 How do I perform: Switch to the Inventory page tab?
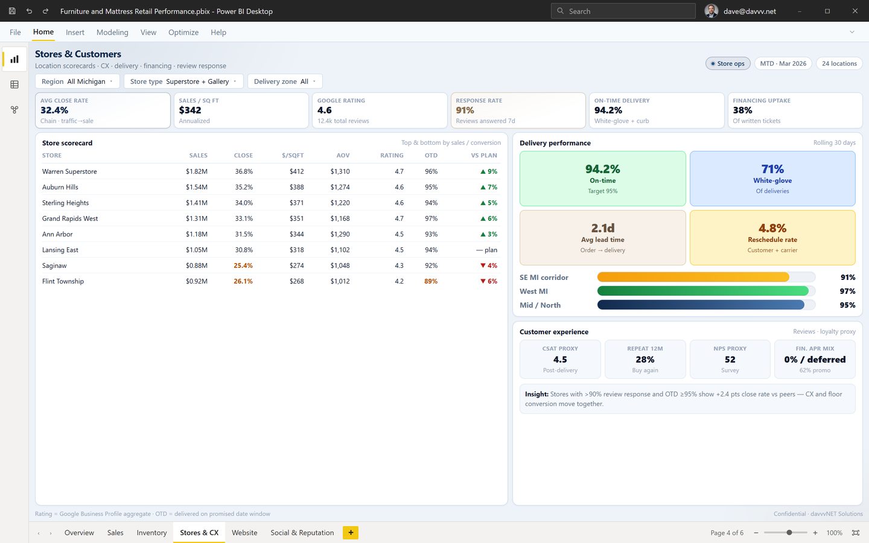[151, 533]
